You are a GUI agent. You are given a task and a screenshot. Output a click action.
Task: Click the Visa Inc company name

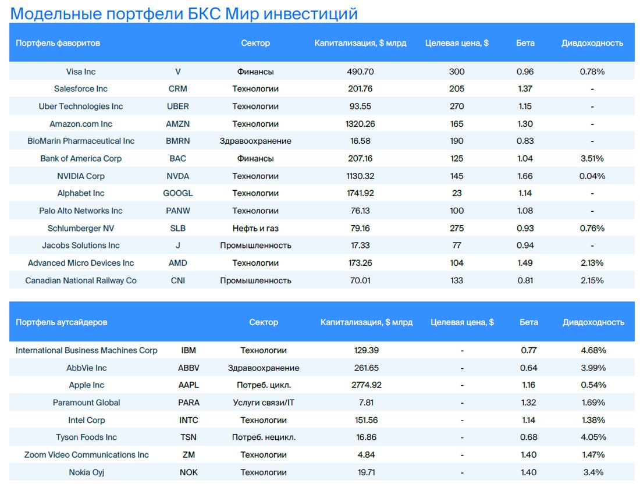pos(81,72)
